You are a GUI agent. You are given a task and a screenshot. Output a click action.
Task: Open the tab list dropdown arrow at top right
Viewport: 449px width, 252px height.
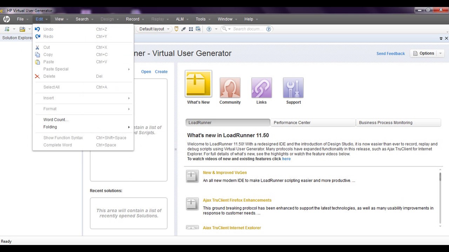point(441,38)
